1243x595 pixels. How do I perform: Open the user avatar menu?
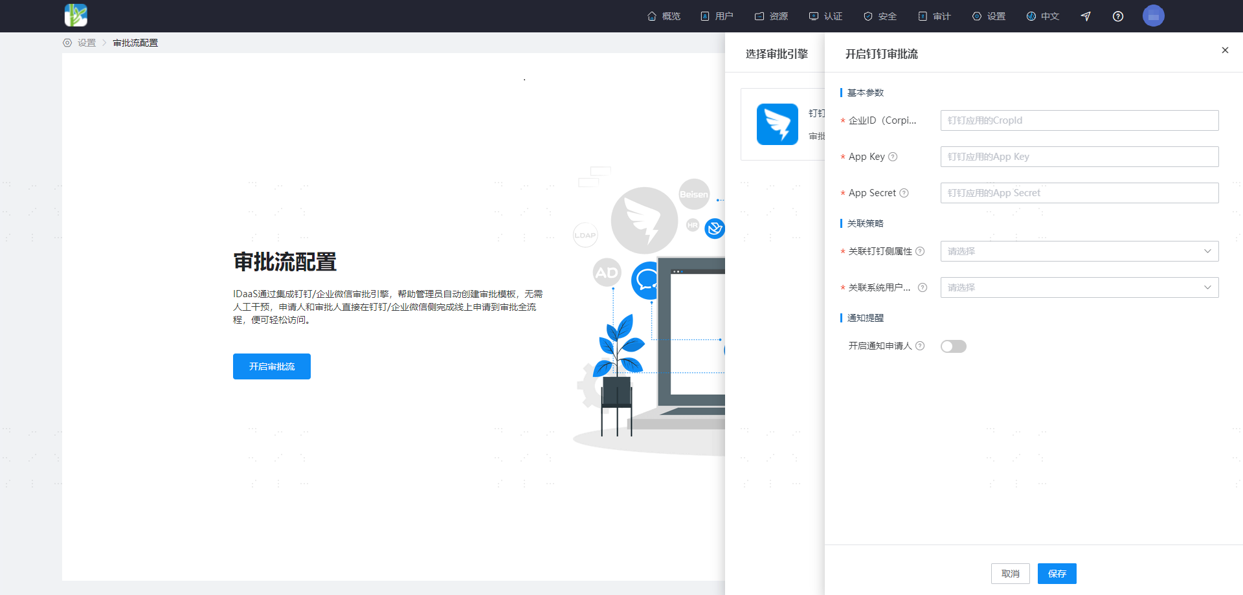pyautogui.click(x=1154, y=16)
